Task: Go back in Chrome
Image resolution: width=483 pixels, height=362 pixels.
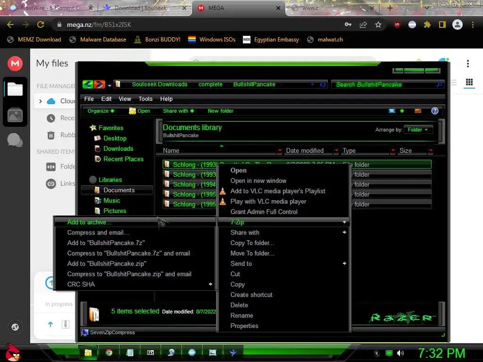Action: 10,25
